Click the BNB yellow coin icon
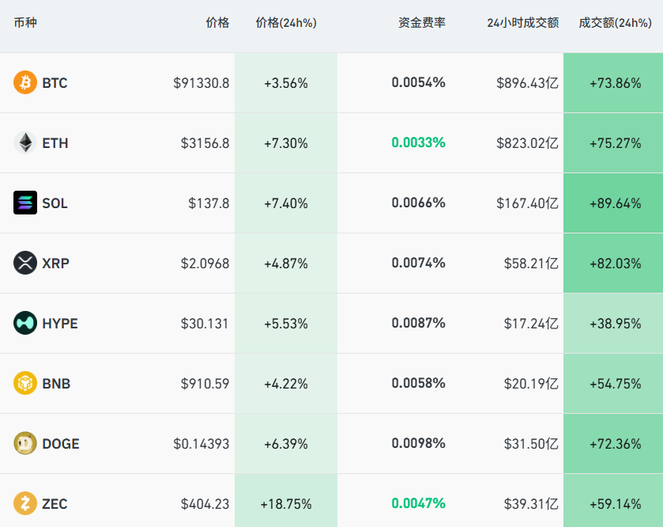 click(x=25, y=383)
